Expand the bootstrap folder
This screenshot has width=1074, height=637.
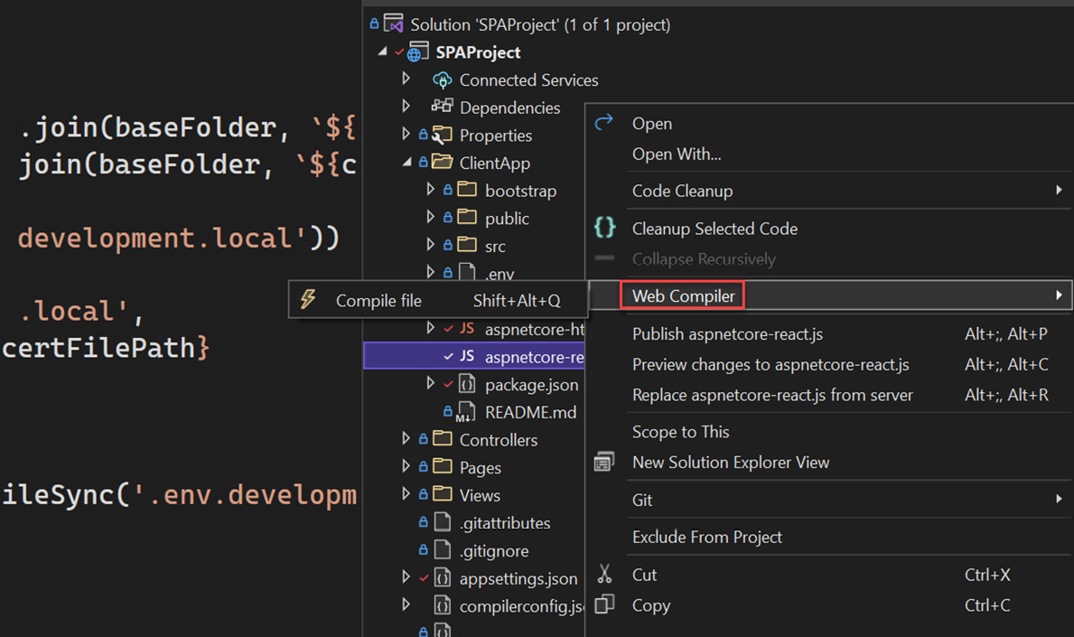(431, 191)
